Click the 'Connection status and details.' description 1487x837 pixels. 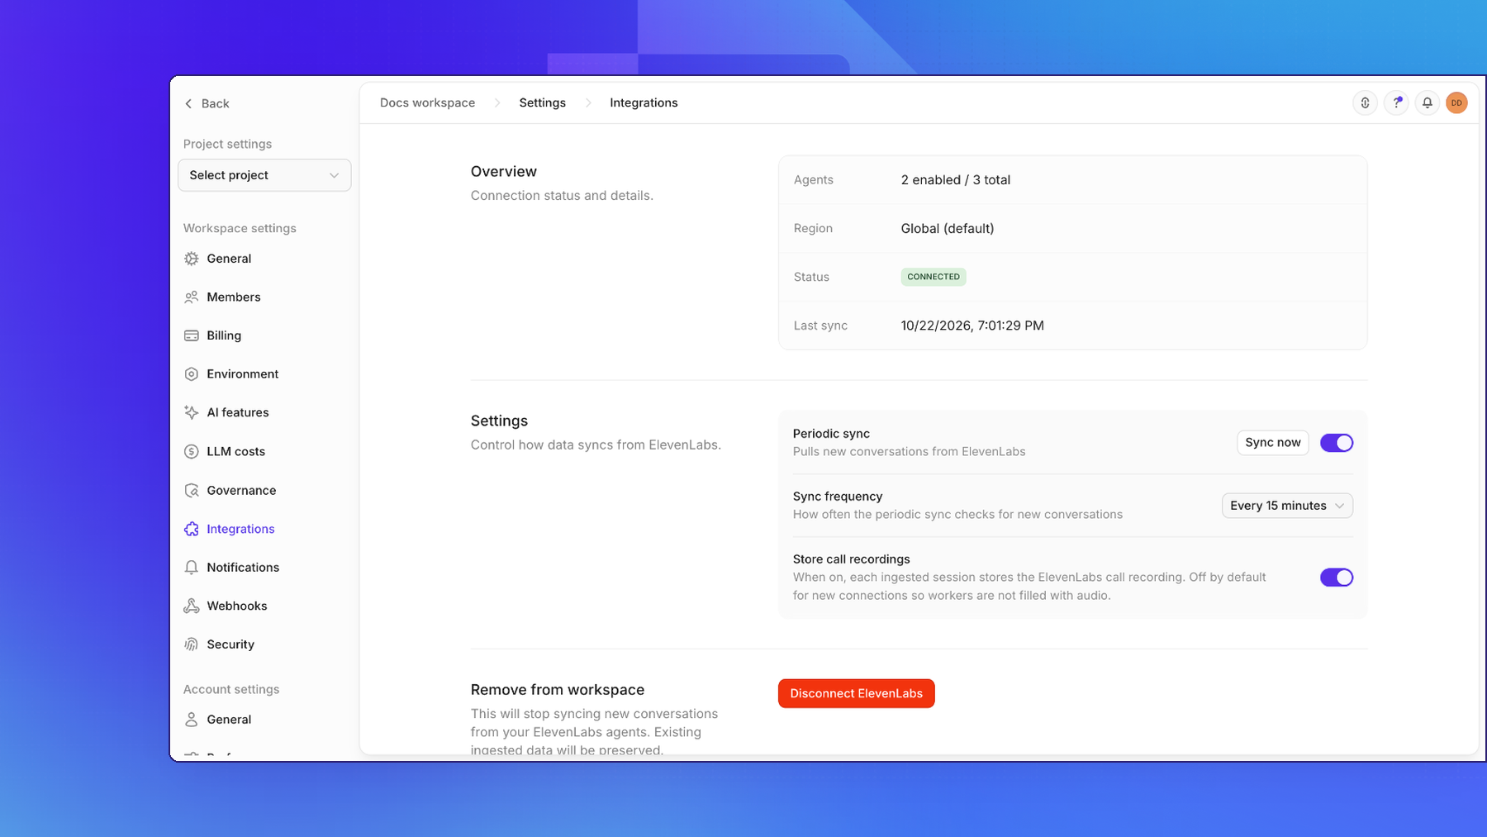click(x=562, y=196)
